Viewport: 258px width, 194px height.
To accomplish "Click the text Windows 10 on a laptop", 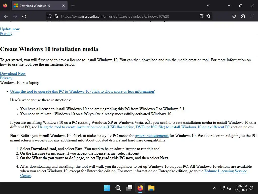I will coord(20,83).
